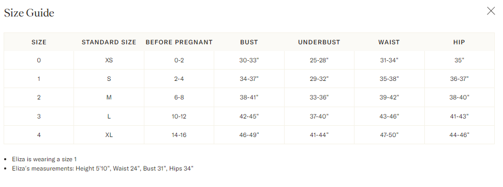This screenshot has height=187, width=503.
Task: Click the BUST column header
Action: tap(249, 42)
